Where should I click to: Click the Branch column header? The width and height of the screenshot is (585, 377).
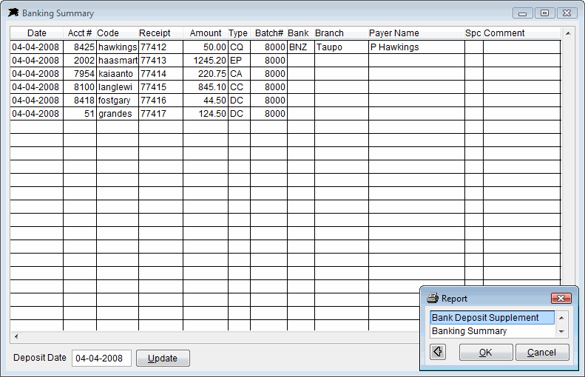pyautogui.click(x=342, y=33)
